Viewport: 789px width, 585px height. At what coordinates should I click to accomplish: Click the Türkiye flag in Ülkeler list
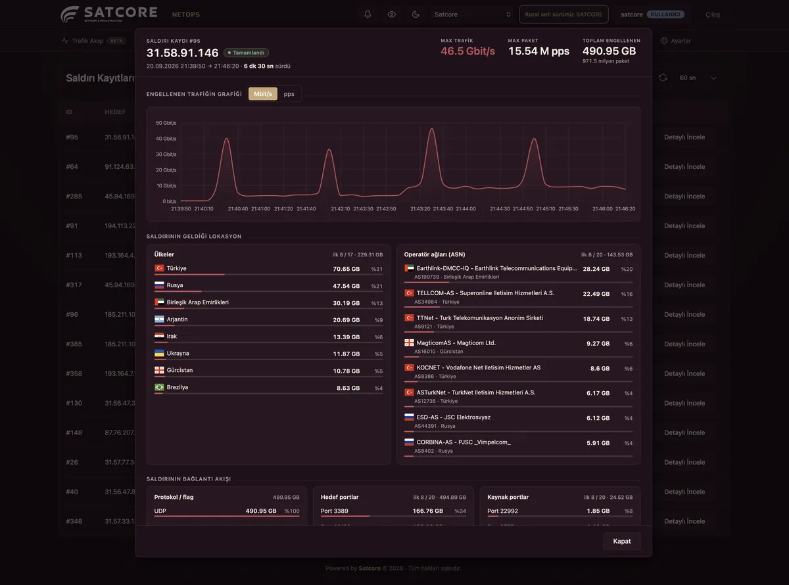159,268
